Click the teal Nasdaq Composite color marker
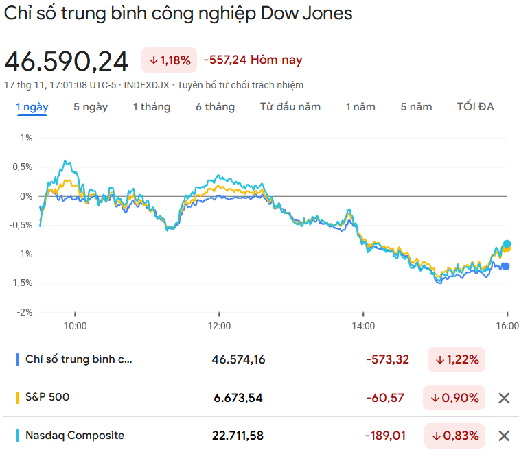 coord(17,436)
